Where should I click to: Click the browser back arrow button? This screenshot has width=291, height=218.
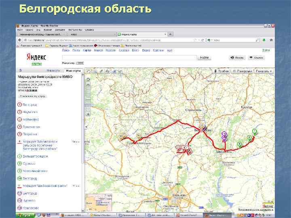click(19, 40)
